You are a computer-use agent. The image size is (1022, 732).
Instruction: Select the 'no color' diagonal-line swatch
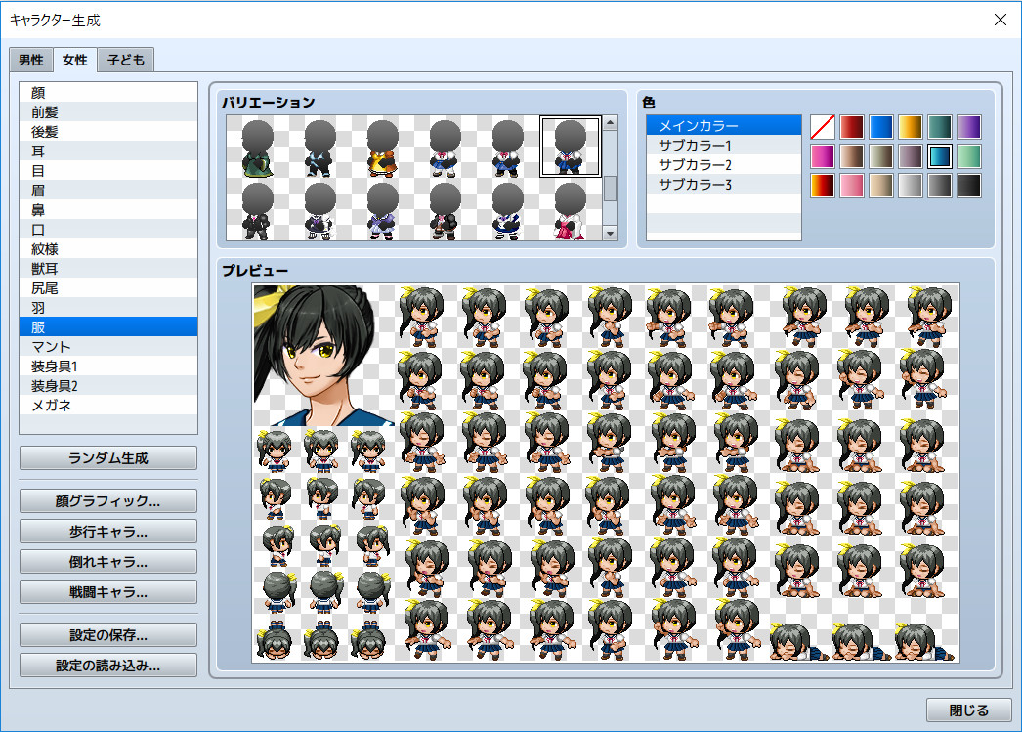(x=821, y=125)
